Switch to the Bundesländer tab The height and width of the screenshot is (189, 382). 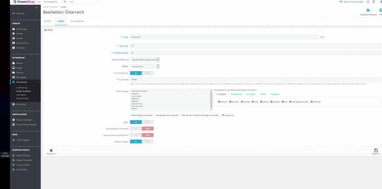(x=77, y=21)
